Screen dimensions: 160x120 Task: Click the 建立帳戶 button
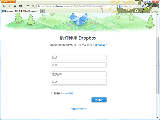pos(99,100)
